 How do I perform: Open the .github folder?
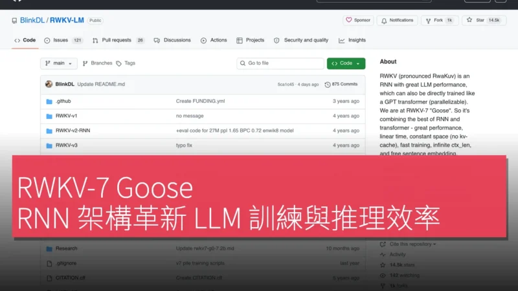[63, 102]
